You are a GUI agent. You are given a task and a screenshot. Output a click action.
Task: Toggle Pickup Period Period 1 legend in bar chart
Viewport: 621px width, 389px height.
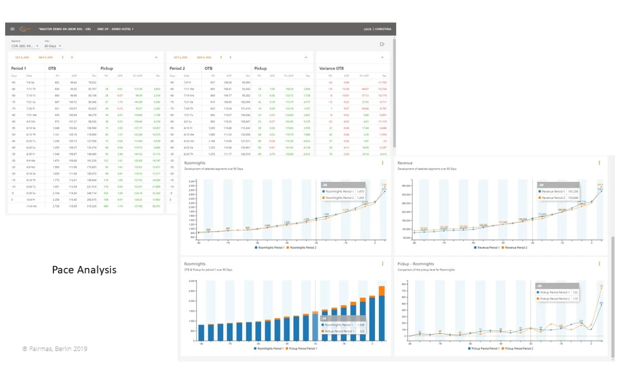302,349
